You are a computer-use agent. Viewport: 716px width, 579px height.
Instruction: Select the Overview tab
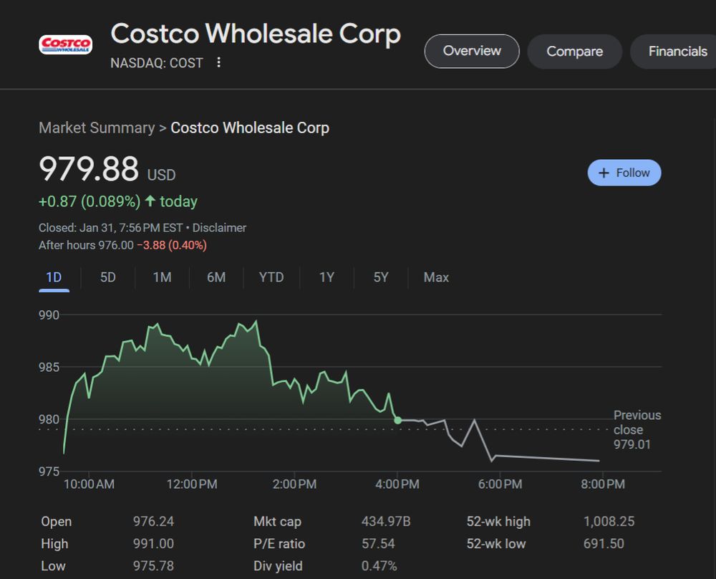point(472,51)
